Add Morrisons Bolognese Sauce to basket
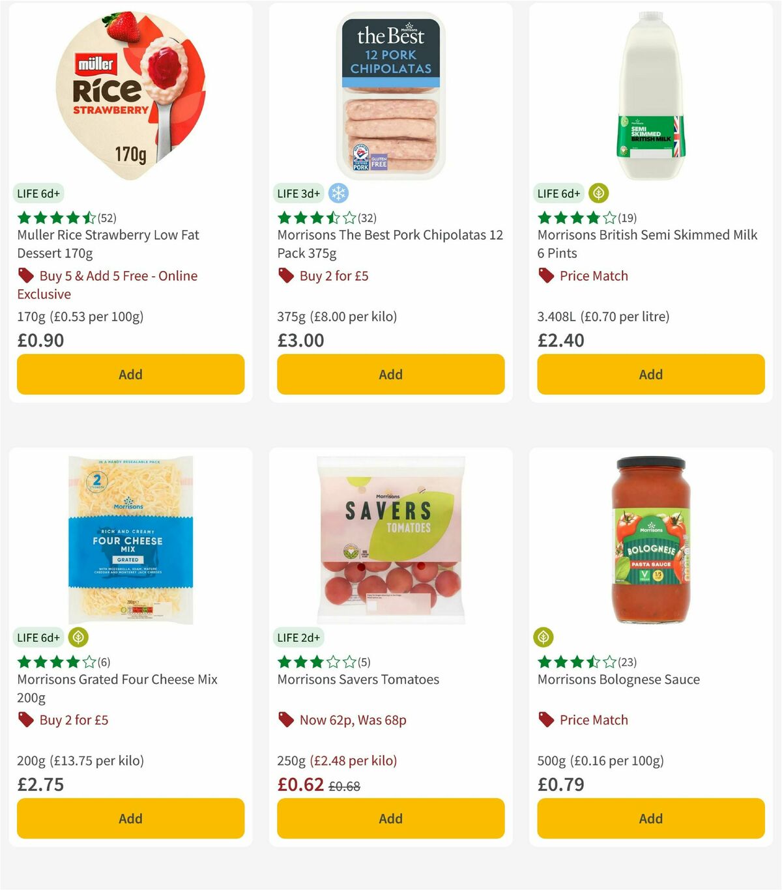Viewport: 782px width, 890px height. tap(650, 818)
